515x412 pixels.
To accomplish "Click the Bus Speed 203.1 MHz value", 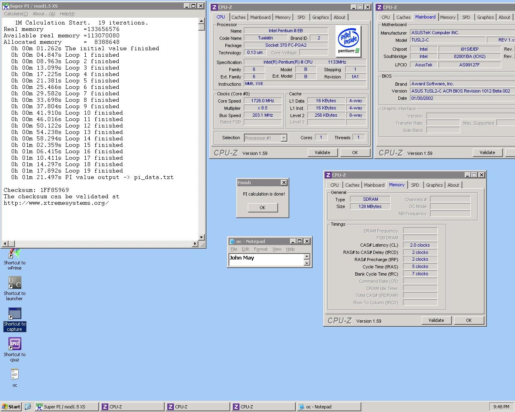I will click(263, 115).
